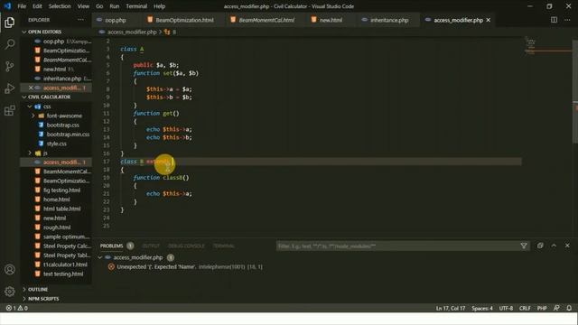578x325 pixels.
Task: Collapse the Open Editors section
Action: coord(24,32)
